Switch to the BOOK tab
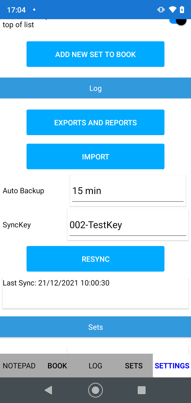Image resolution: width=191 pixels, height=403 pixels. tap(57, 366)
